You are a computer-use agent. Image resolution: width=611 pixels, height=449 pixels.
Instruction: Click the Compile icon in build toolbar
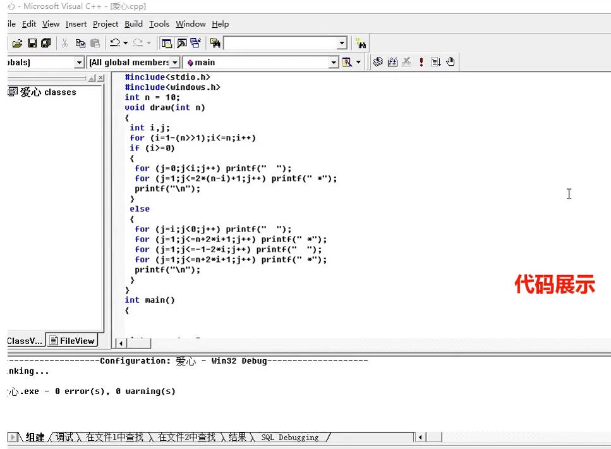378,62
